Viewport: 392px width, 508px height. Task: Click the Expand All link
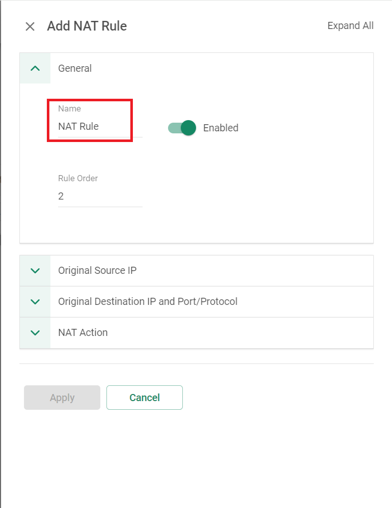click(350, 25)
